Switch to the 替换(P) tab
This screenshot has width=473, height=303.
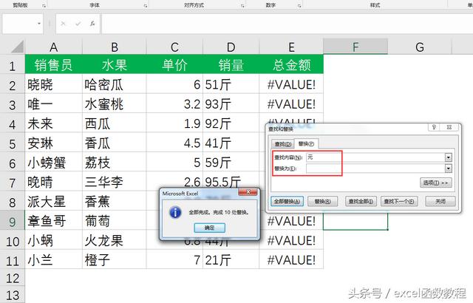coord(306,144)
